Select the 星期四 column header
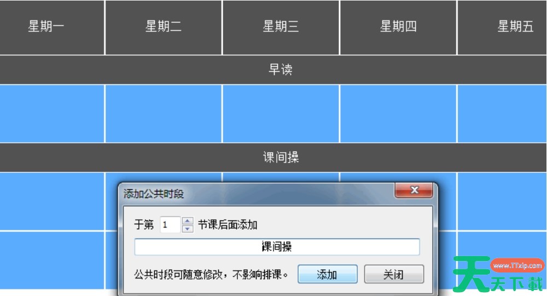Viewport: 547px width, 296px height. 398,27
